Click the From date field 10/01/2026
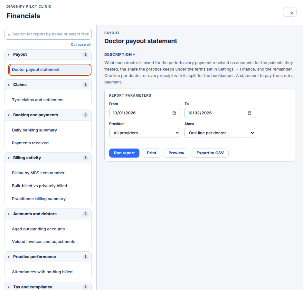 tap(144, 113)
